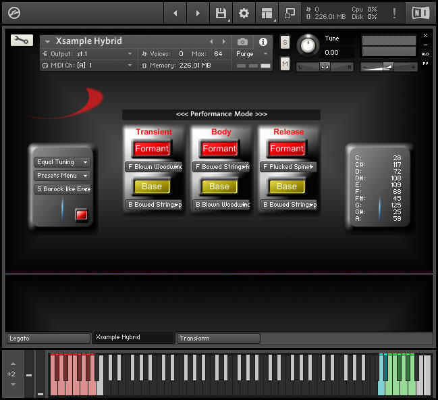This screenshot has width=438, height=400.
Task: Open the Output st.1 dropdown
Action: point(88,53)
